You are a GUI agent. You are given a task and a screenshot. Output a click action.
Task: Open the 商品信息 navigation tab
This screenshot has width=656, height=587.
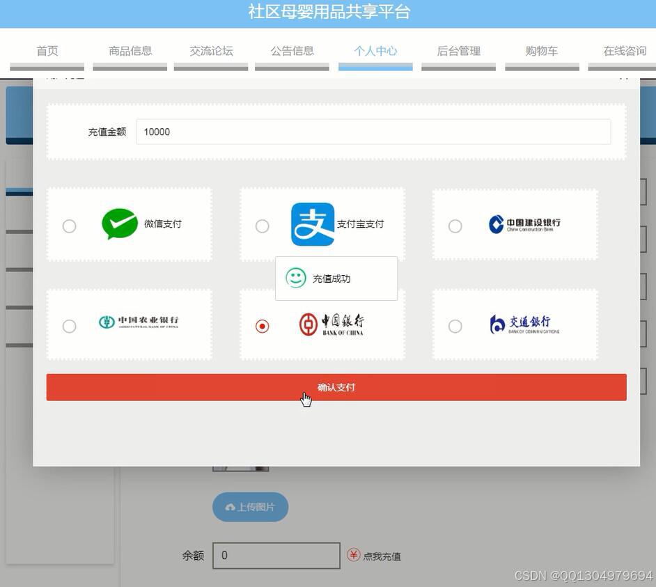point(130,51)
